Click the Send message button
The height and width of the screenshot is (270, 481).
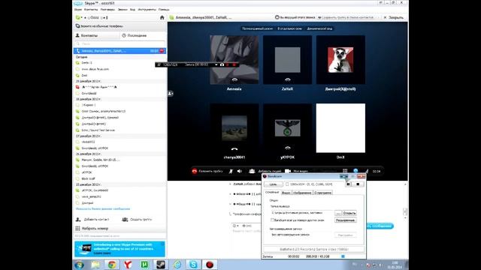pos(380,226)
